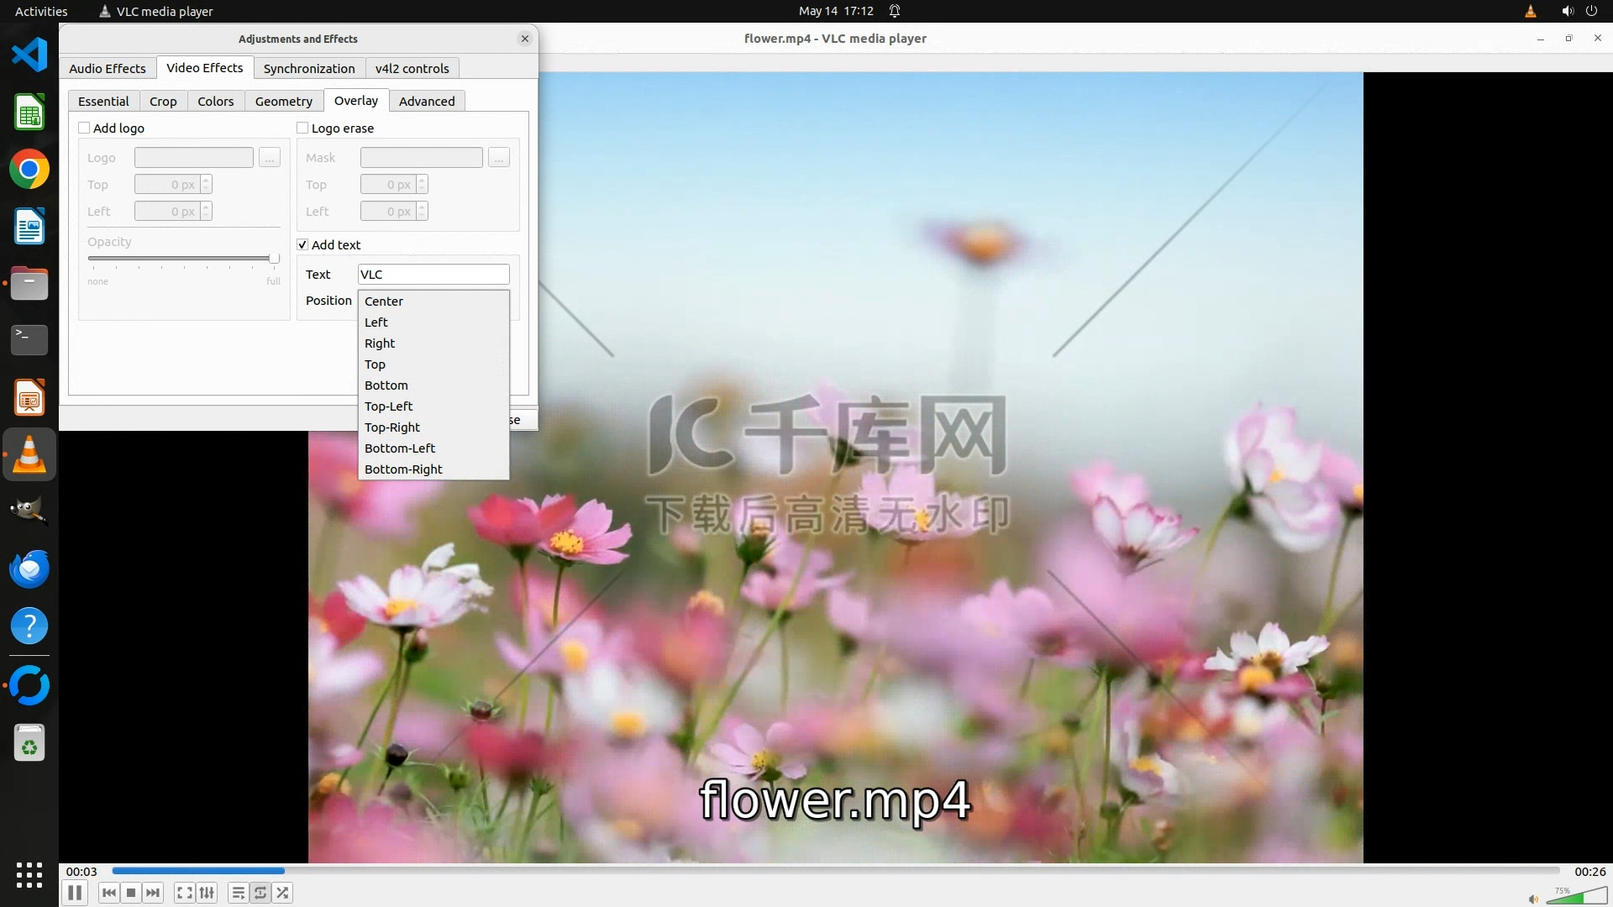Click the stop playback button

131,893
